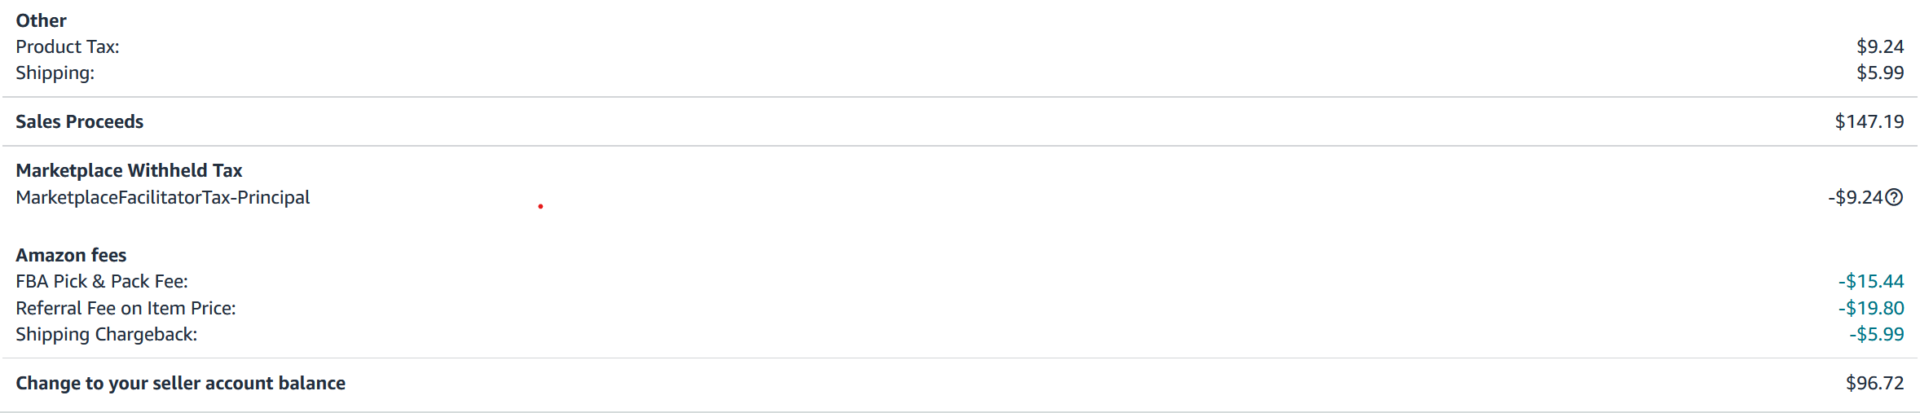Click the Marketplace Withheld Tax heading

129,170
